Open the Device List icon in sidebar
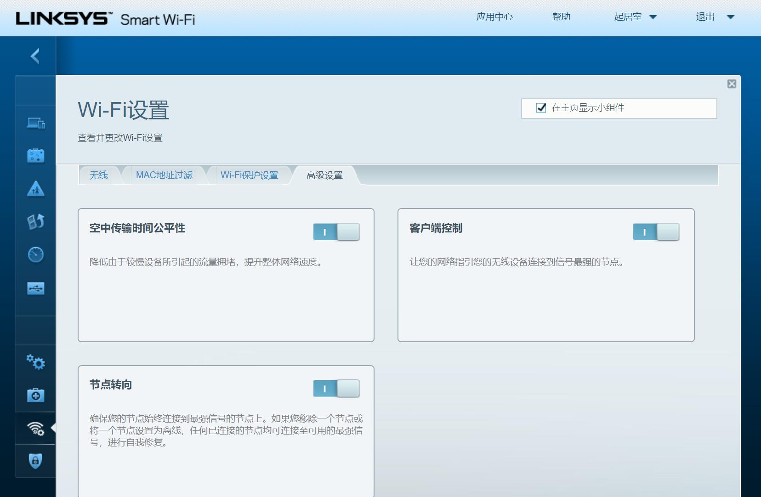Screen dimensions: 761x497 pos(36,123)
